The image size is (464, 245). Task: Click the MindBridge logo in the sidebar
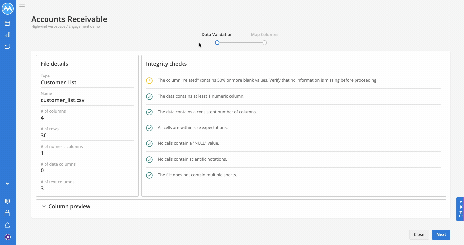(x=8, y=9)
